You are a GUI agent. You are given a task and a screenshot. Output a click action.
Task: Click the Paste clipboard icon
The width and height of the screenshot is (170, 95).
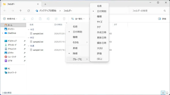pos(40,19)
